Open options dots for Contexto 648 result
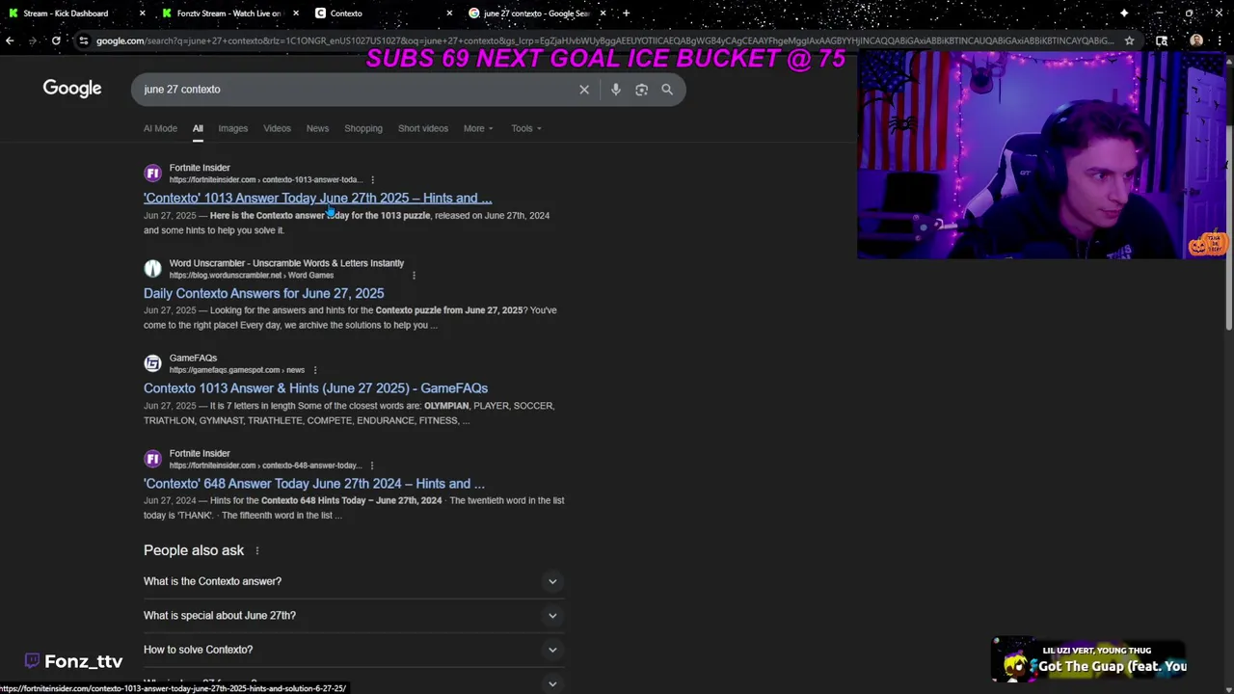Image resolution: width=1234 pixels, height=694 pixels. (x=372, y=466)
